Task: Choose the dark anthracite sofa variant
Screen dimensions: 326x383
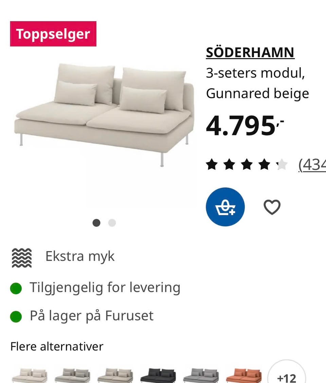Action: pos(158,376)
